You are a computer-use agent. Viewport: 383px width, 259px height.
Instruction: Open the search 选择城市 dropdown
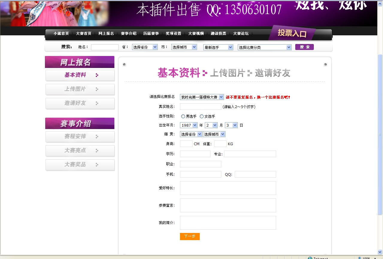(184, 47)
